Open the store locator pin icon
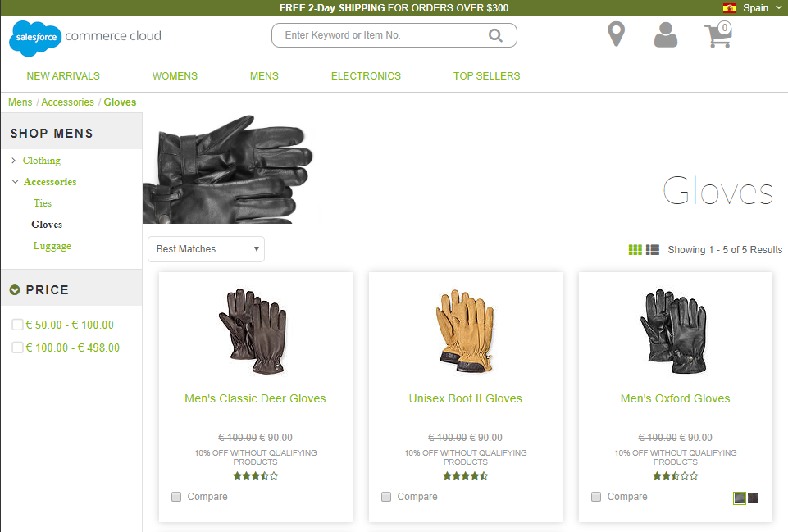 click(616, 35)
